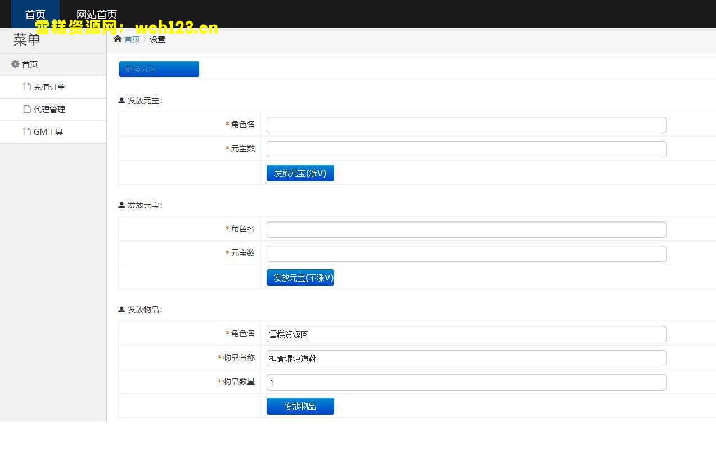Select 充值订单 in the sidebar menu

[x=49, y=87]
